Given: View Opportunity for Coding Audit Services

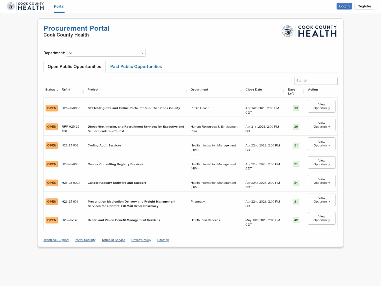Looking at the screenshot, I should (321, 144).
